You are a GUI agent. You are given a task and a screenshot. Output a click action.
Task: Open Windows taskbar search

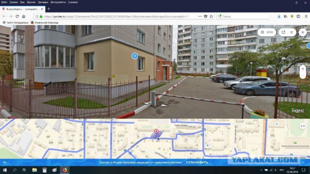point(15,170)
